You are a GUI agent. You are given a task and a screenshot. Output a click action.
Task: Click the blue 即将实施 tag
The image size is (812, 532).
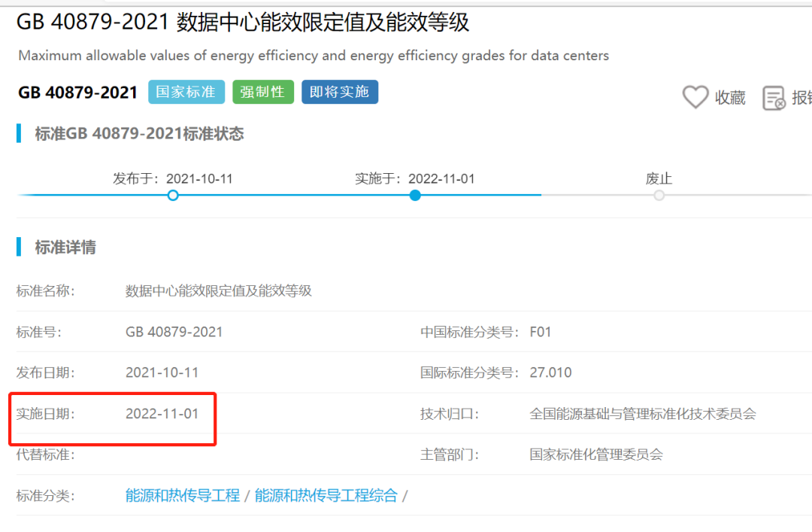(x=339, y=92)
